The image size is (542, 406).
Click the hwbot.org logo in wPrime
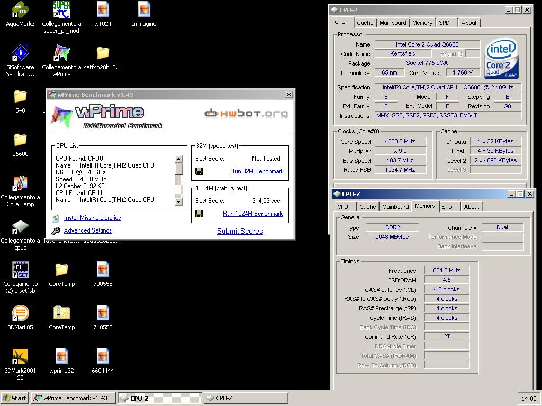pyautogui.click(x=246, y=113)
